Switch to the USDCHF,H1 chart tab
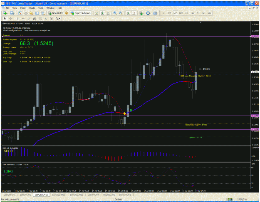260x202 pixels. 10,195
